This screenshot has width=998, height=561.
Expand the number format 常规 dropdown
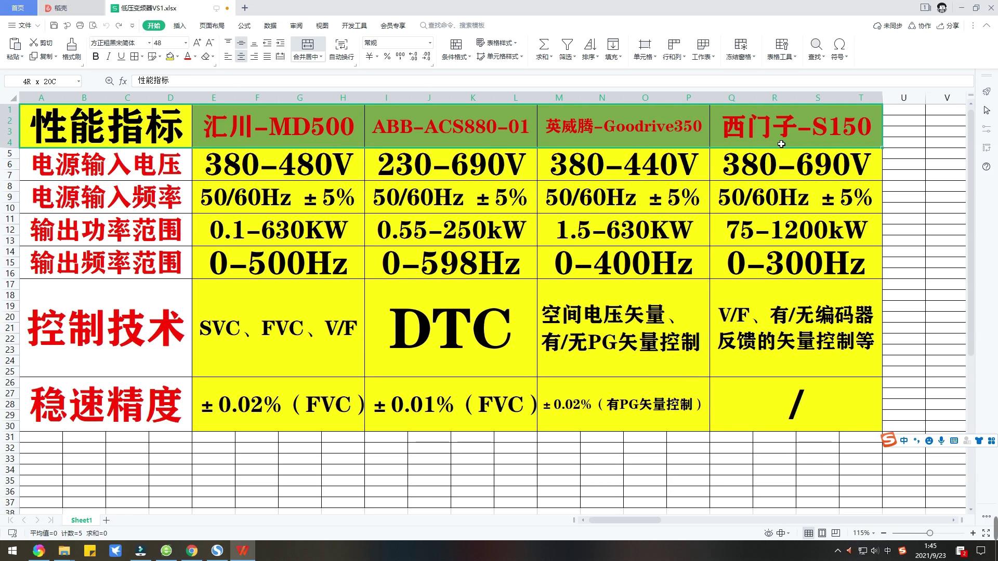[430, 43]
